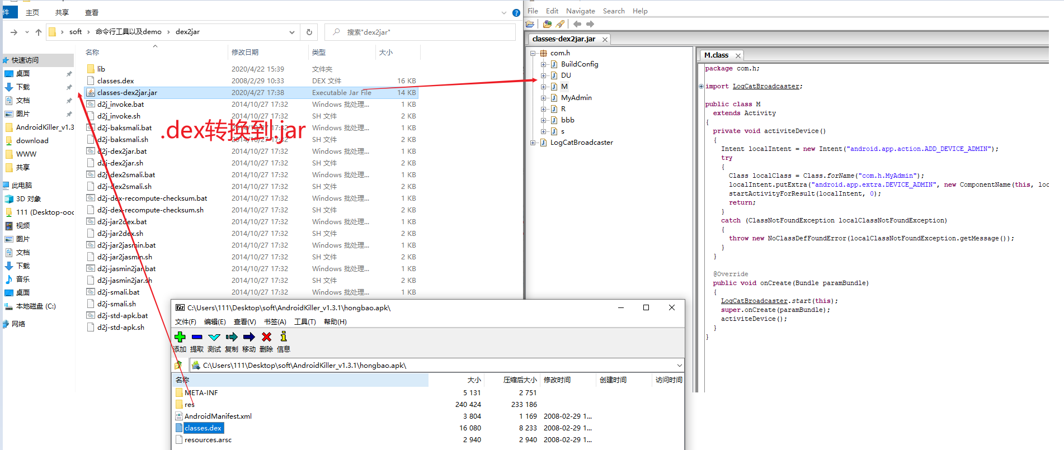Screen dimensions: 1064x450
Task: Sort 7-Zip list by 大小 column
Action: tap(474, 380)
